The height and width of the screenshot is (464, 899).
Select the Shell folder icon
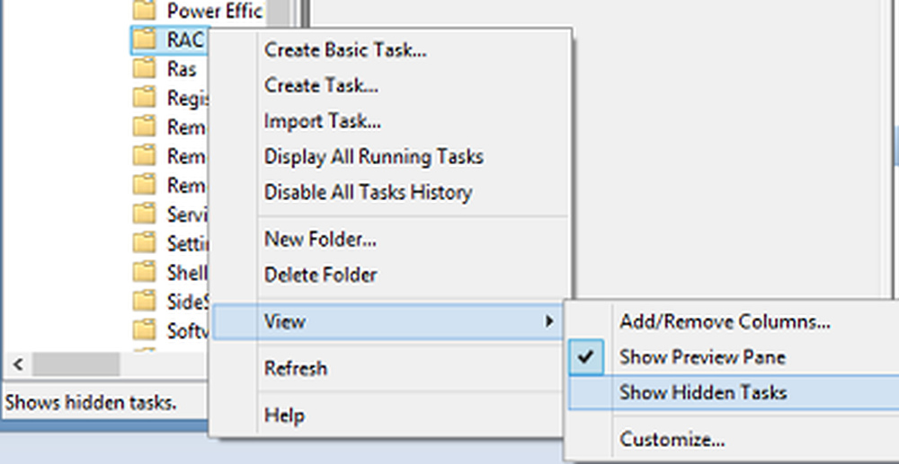point(144,272)
